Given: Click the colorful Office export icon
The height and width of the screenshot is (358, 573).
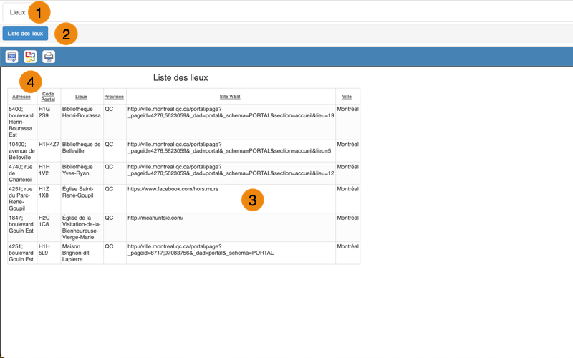Looking at the screenshot, I should [30, 57].
